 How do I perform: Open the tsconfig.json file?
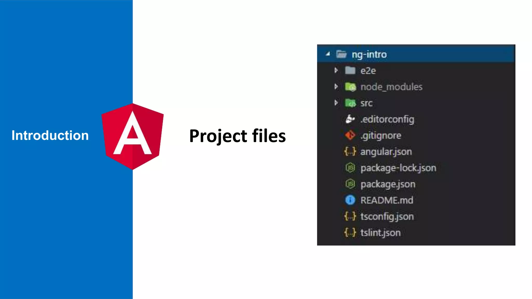[387, 216]
